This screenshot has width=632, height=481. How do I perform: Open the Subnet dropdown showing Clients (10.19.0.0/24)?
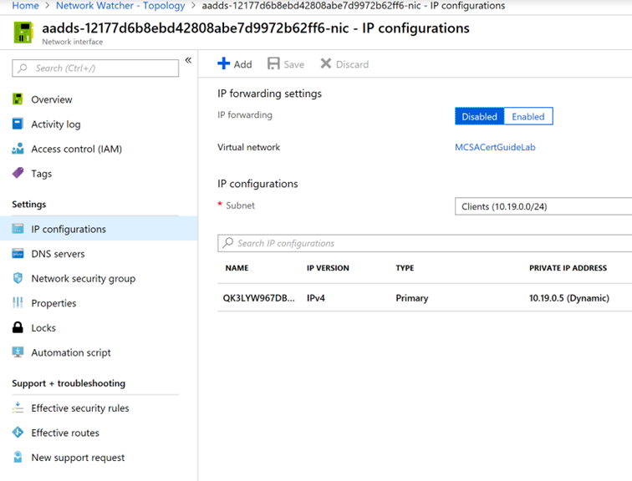pyautogui.click(x=543, y=206)
